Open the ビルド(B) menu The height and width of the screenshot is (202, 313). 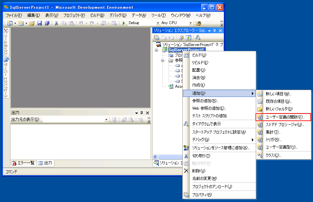coord(97,15)
